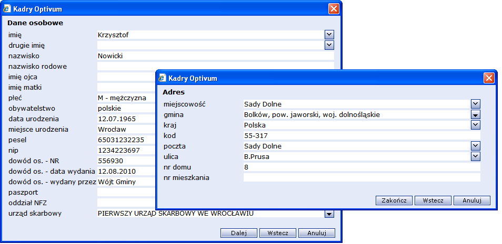Click the nazwisko field with Nowicki
Viewport: 502px width, 244px height.
click(x=215, y=56)
